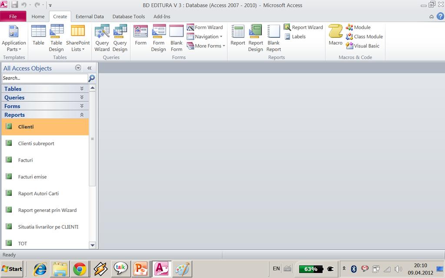The height and width of the screenshot is (278, 445).
Task: Open the Database Tools tab
Action: pyautogui.click(x=129, y=17)
